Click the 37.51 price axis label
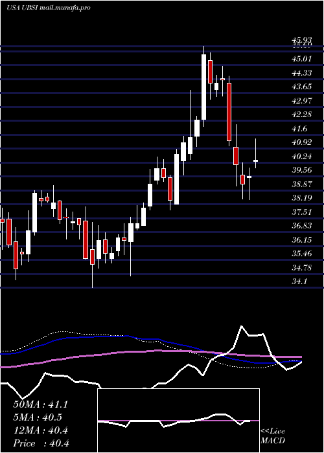 pos(302,212)
